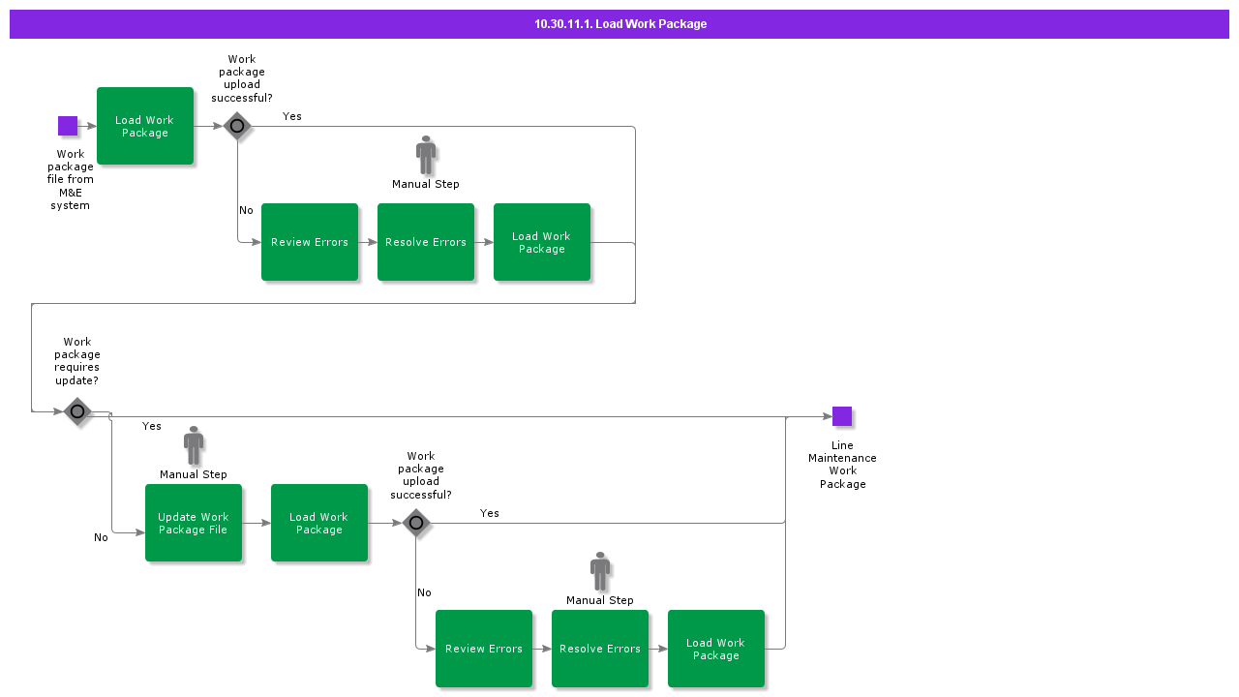Select the bottom-right Load Work Package task

pos(715,649)
